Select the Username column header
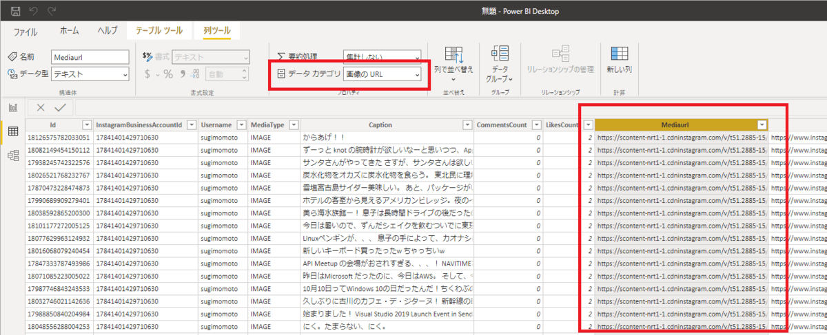Viewport: 827px width, 335px height. tap(223, 125)
